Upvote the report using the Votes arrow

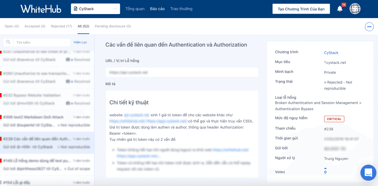(x=325, y=168)
